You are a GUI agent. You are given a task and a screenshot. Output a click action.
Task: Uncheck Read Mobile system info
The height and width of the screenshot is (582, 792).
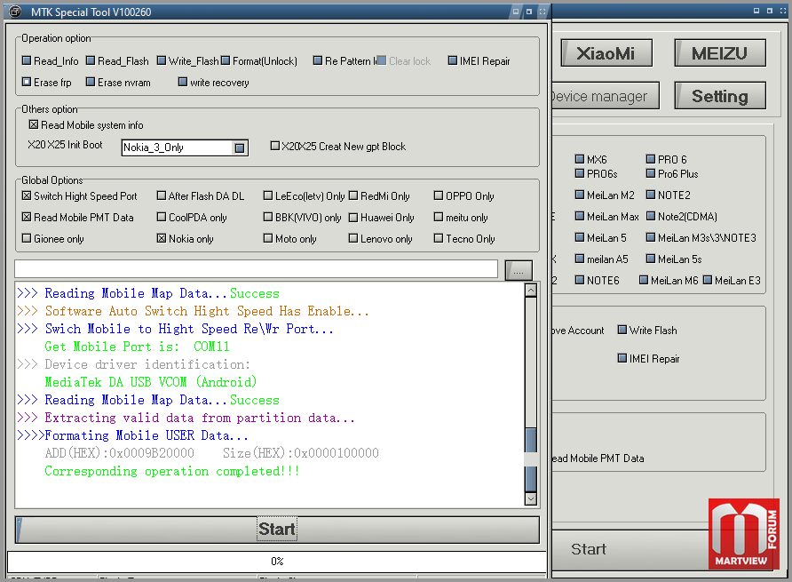[34, 125]
